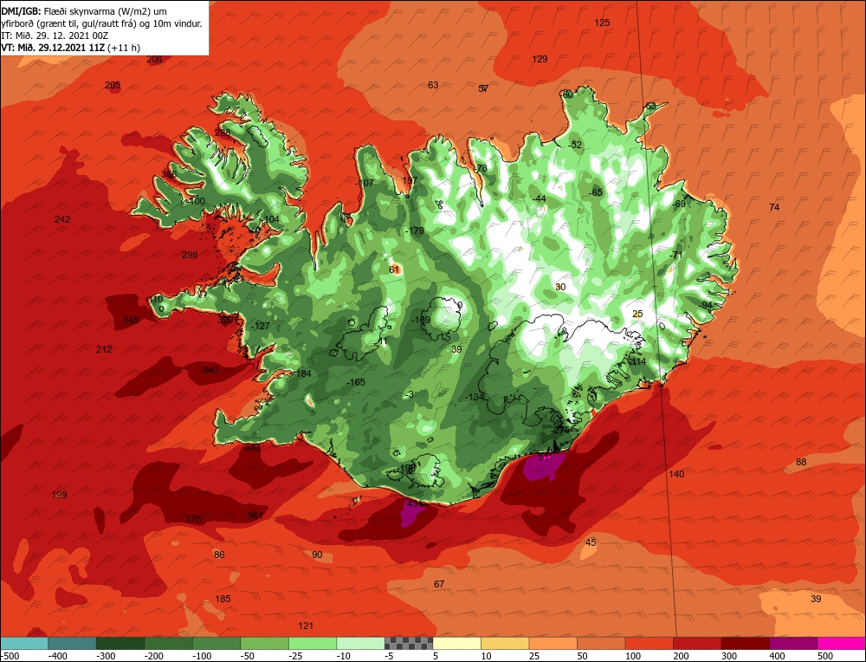Click the -127 value in west Iceland
The image size is (866, 662).
tap(260, 326)
